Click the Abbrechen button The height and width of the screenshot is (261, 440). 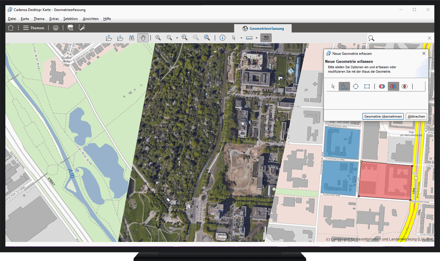click(416, 116)
